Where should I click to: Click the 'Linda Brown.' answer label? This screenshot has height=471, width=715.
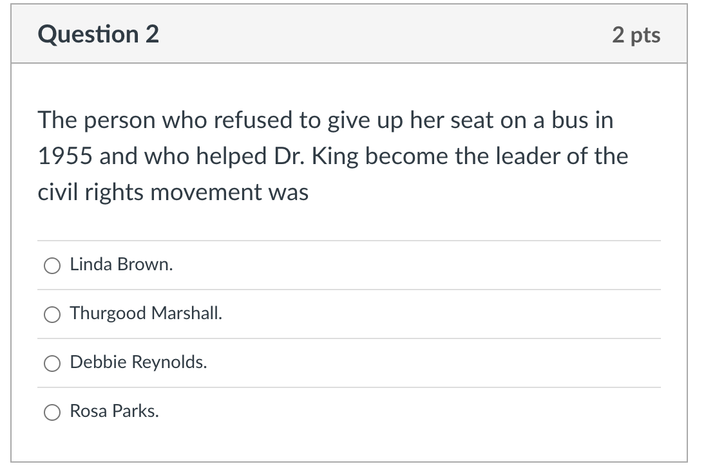tap(121, 264)
